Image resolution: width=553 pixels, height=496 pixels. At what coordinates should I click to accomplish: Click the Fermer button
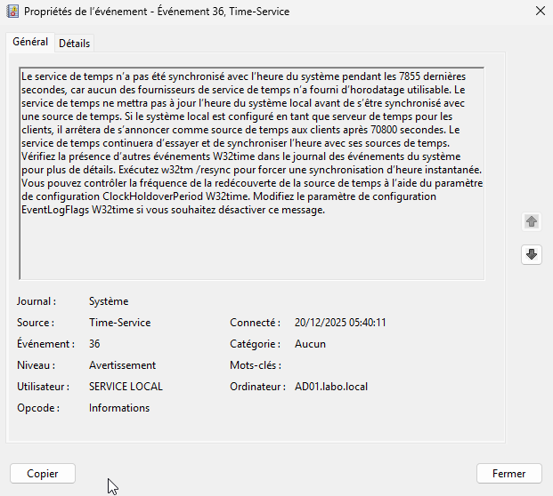click(508, 474)
